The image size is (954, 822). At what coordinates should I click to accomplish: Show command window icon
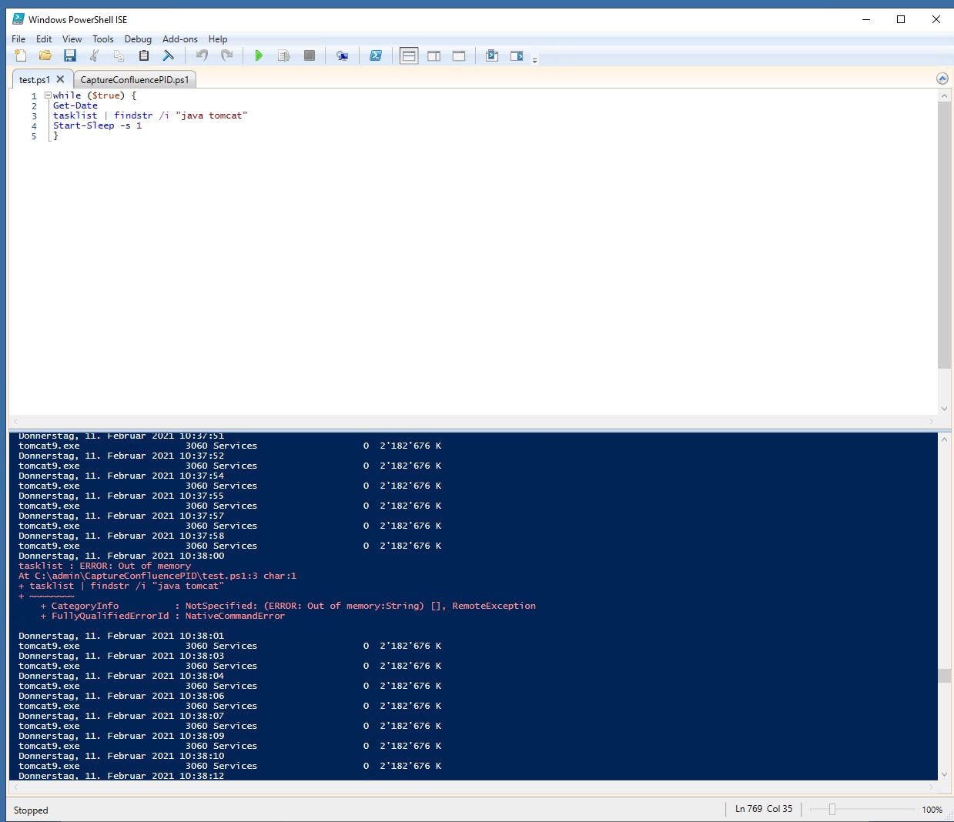click(x=492, y=55)
